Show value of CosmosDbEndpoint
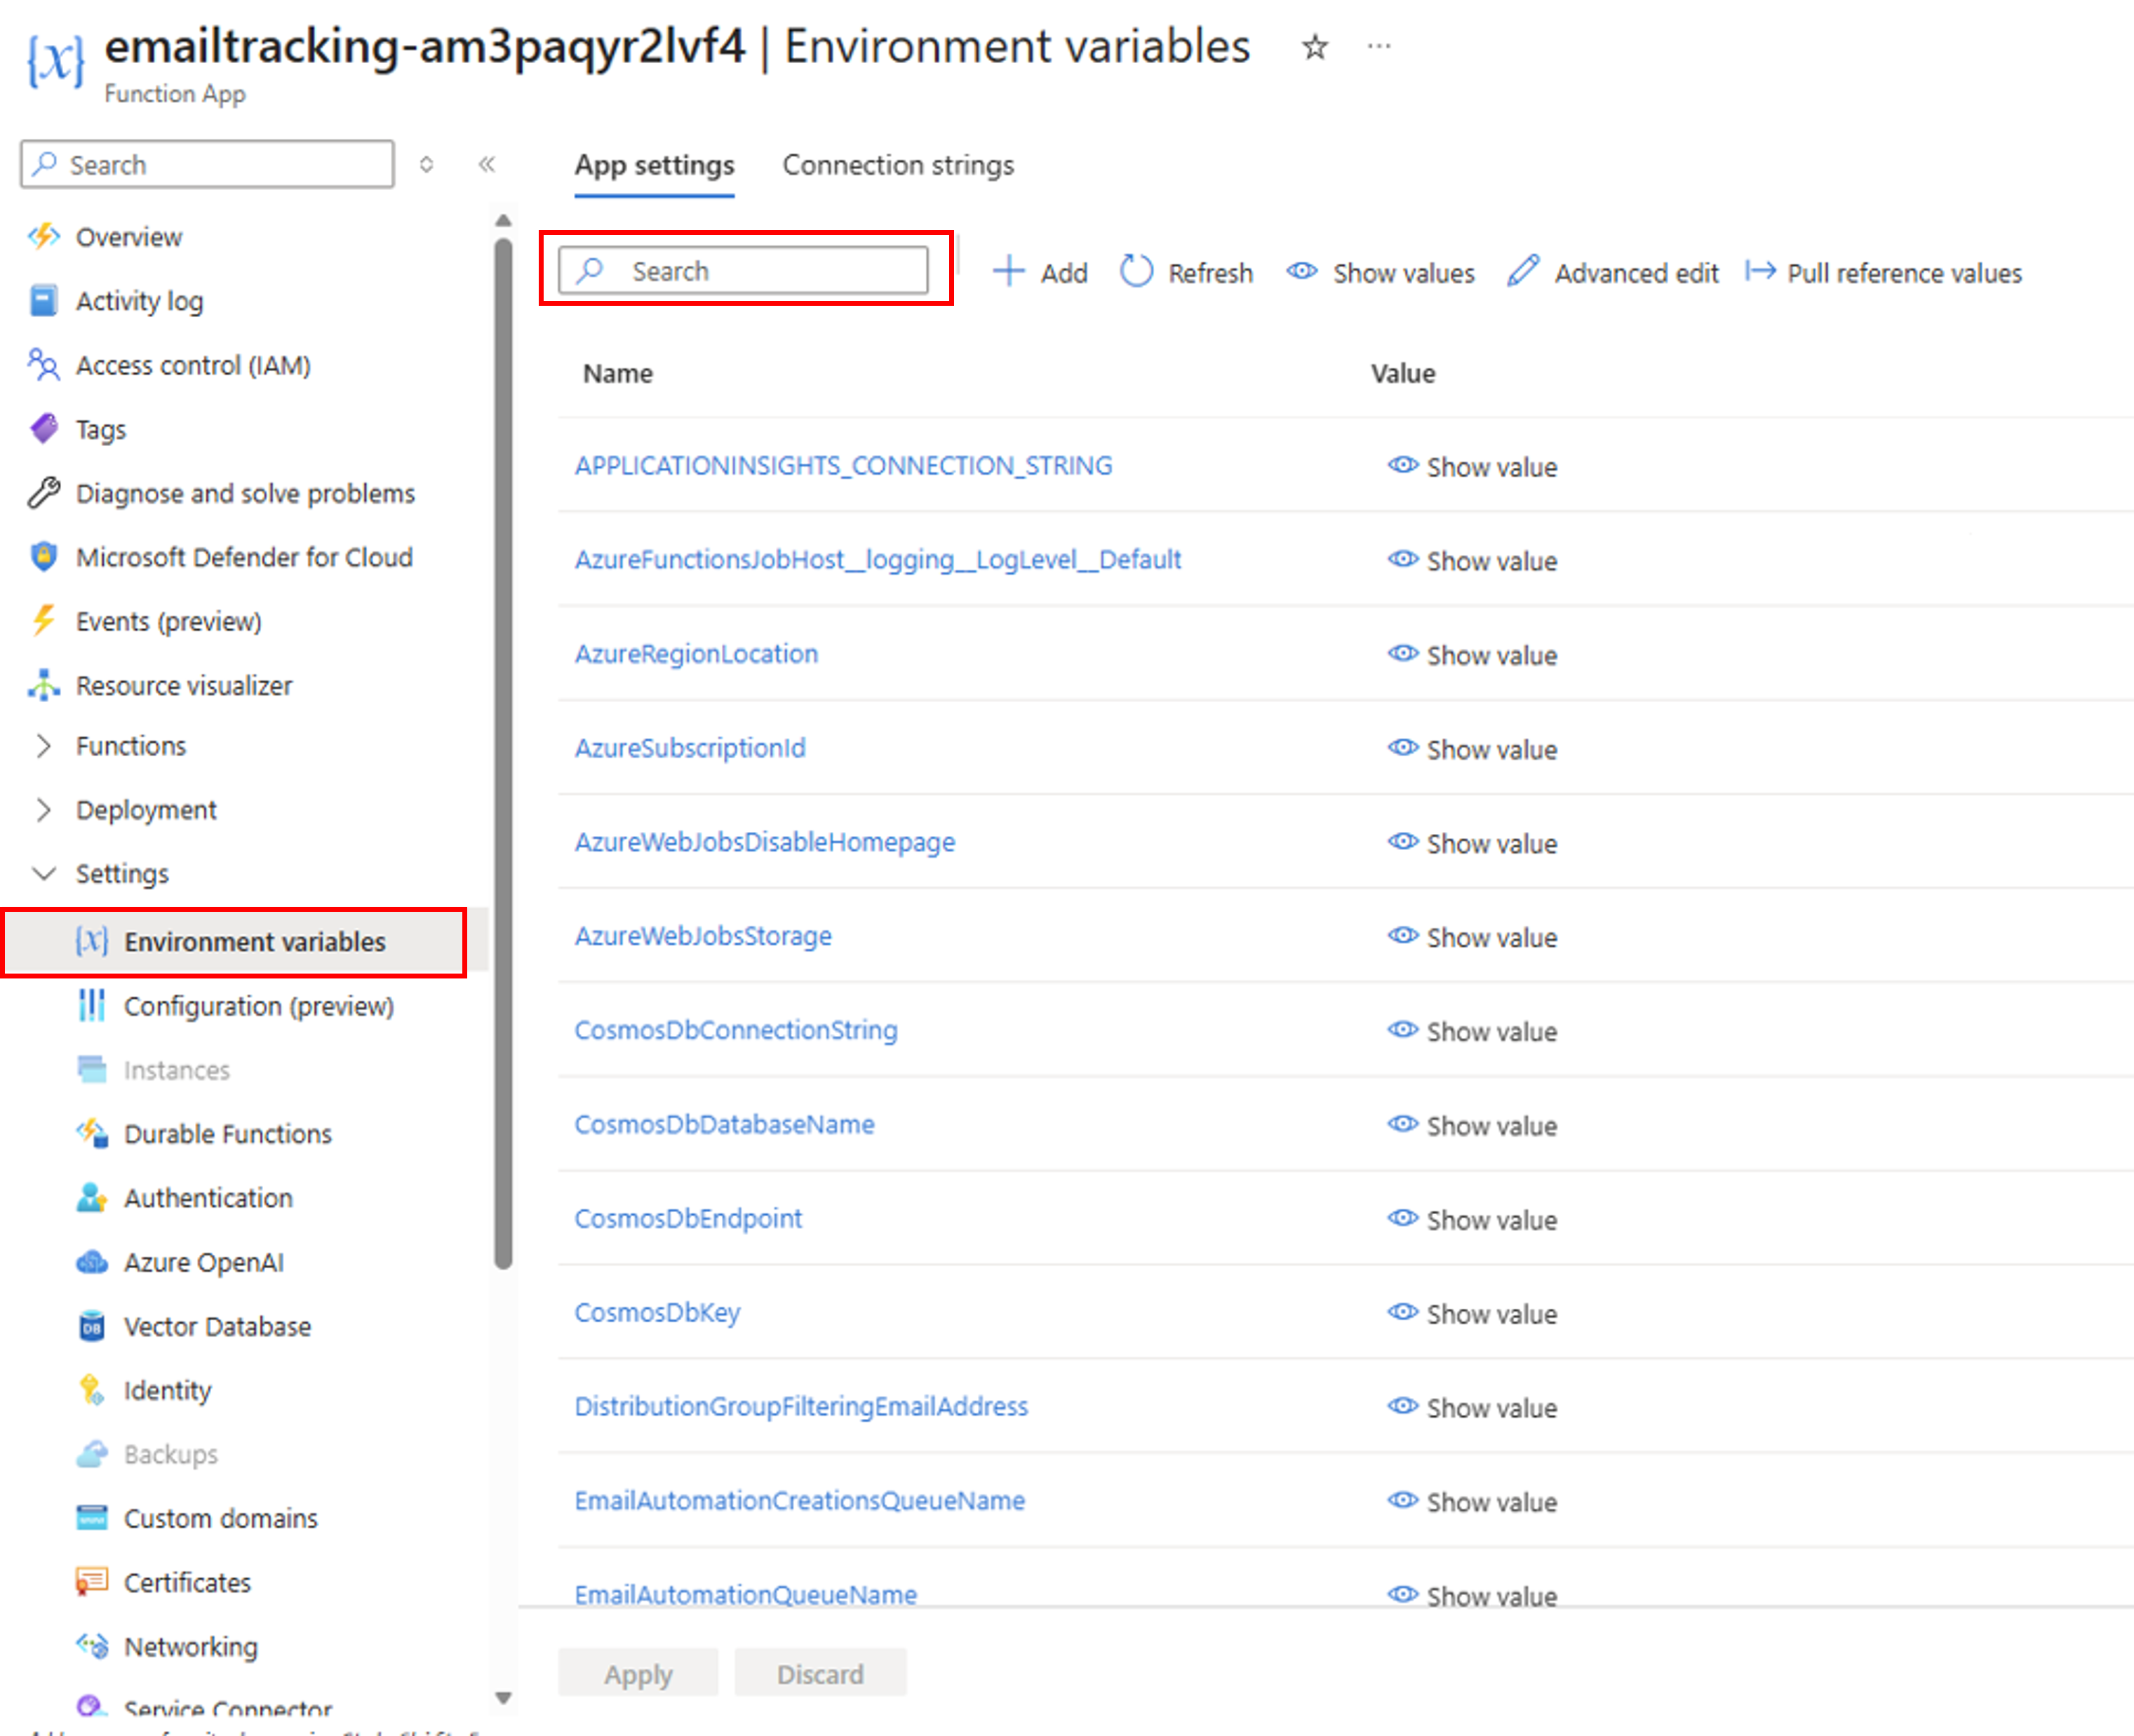The height and width of the screenshot is (1736, 2134). coord(1472,1218)
